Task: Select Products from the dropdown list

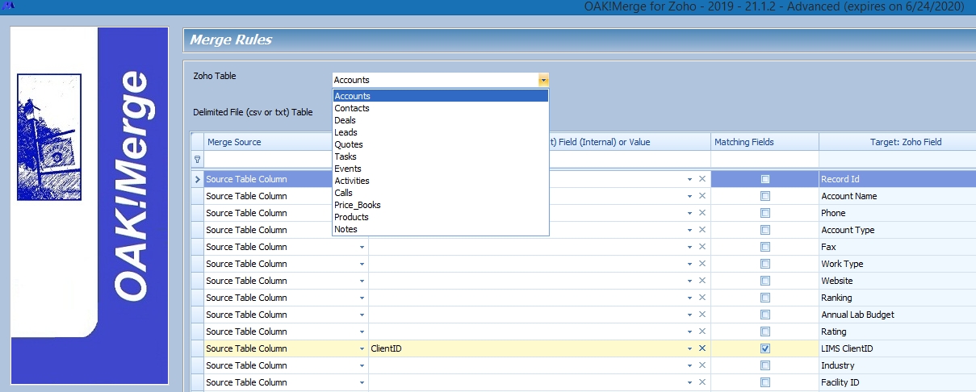Action: (x=441, y=217)
